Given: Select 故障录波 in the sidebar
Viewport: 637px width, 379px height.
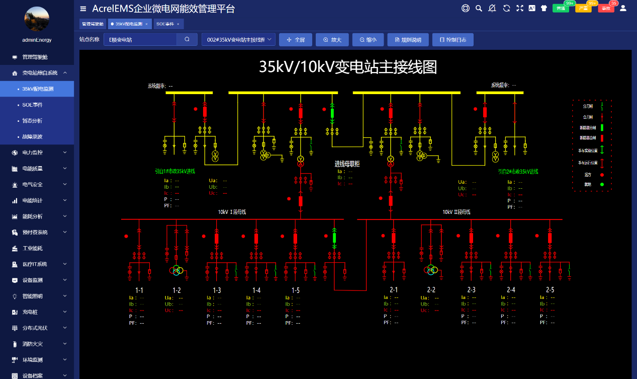Looking at the screenshot, I should click(32, 136).
